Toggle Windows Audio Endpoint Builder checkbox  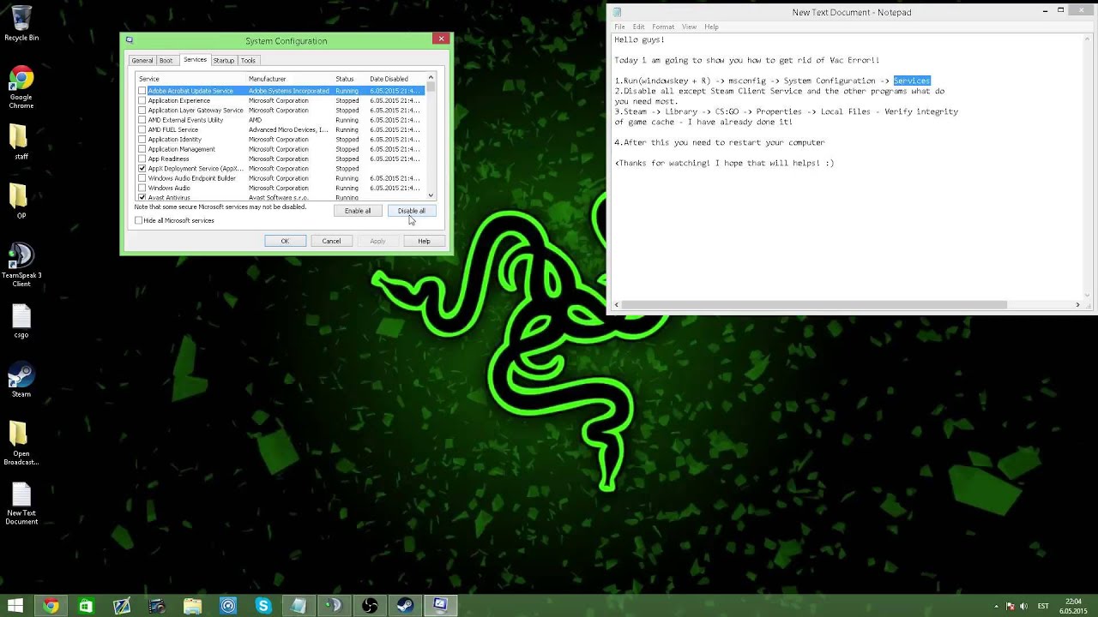point(142,178)
